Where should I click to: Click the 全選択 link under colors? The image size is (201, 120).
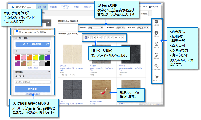point(30,68)
